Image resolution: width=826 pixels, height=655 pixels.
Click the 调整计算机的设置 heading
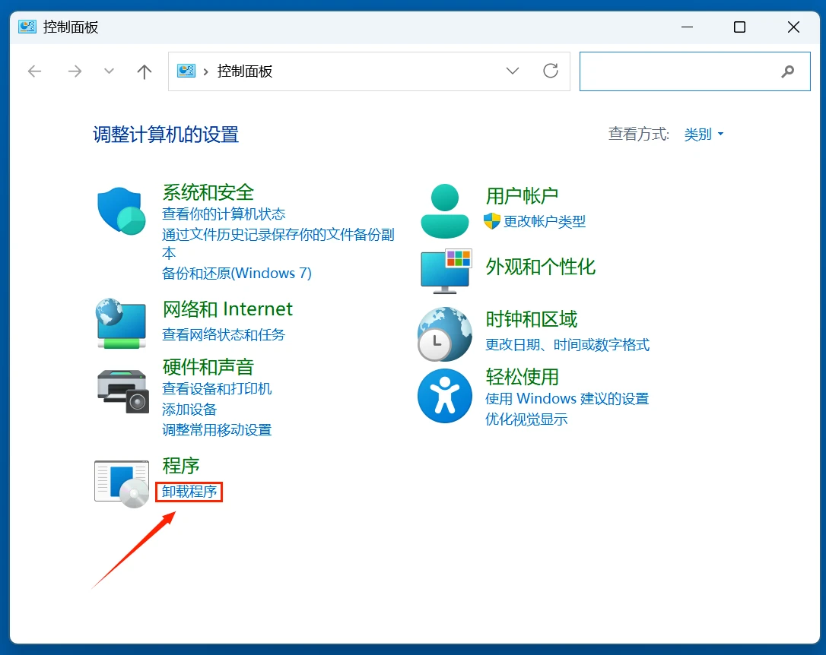(165, 134)
